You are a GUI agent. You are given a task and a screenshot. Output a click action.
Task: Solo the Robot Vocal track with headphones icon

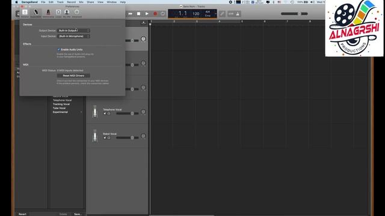tap(109, 137)
